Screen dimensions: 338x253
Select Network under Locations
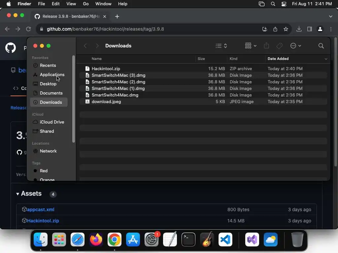pyautogui.click(x=48, y=151)
